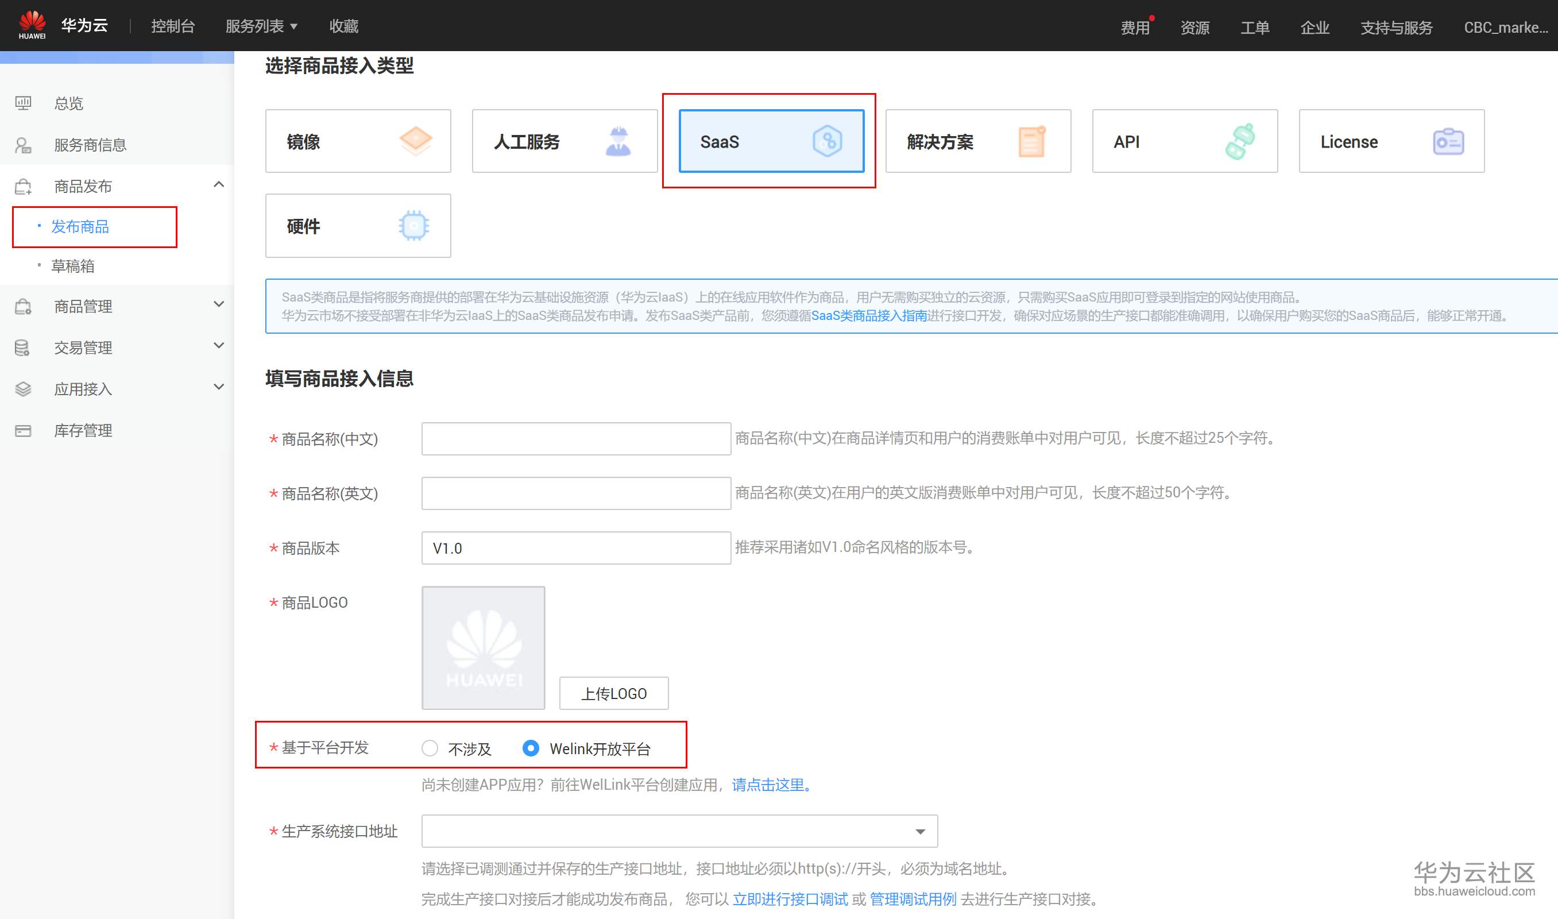Viewport: 1558px width, 919px height.
Task: Open 总览 overview in the sidebar
Action: click(68, 103)
